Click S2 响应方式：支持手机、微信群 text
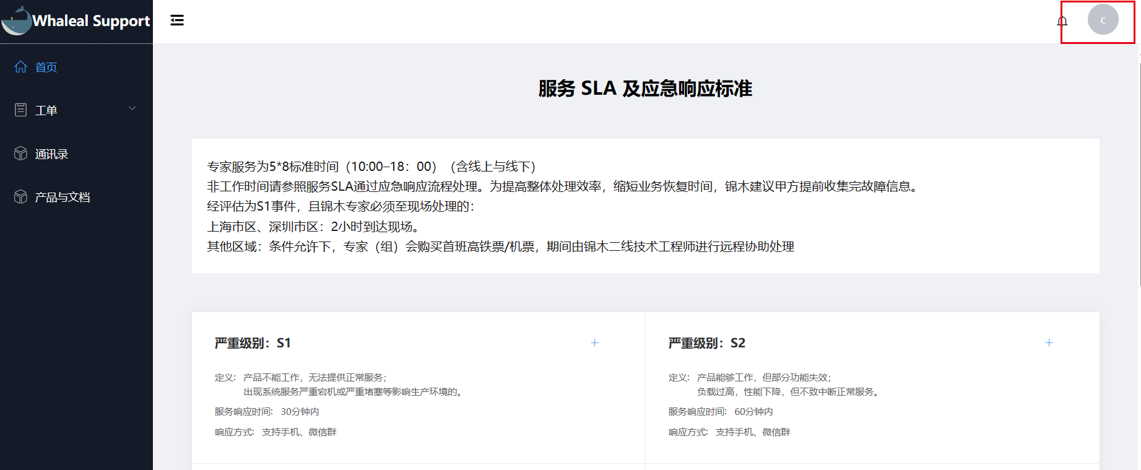1141x470 pixels. (x=729, y=432)
